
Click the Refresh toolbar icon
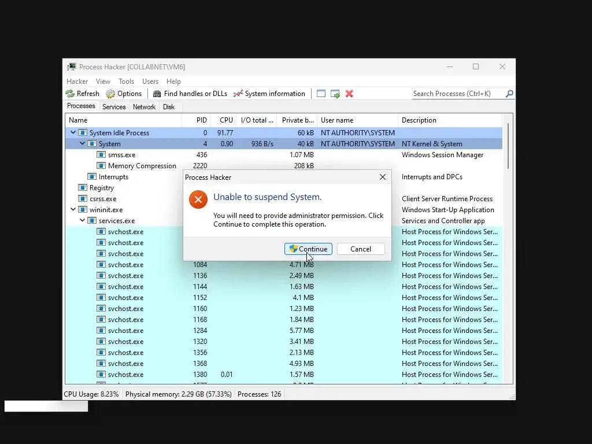pos(70,94)
